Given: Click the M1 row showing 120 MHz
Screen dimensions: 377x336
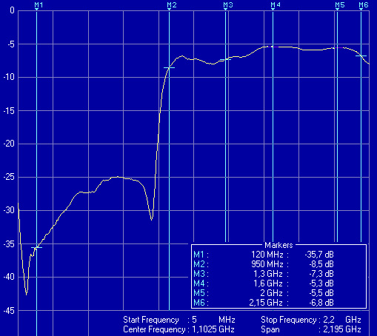Looking at the screenshot, I should coord(264,255).
